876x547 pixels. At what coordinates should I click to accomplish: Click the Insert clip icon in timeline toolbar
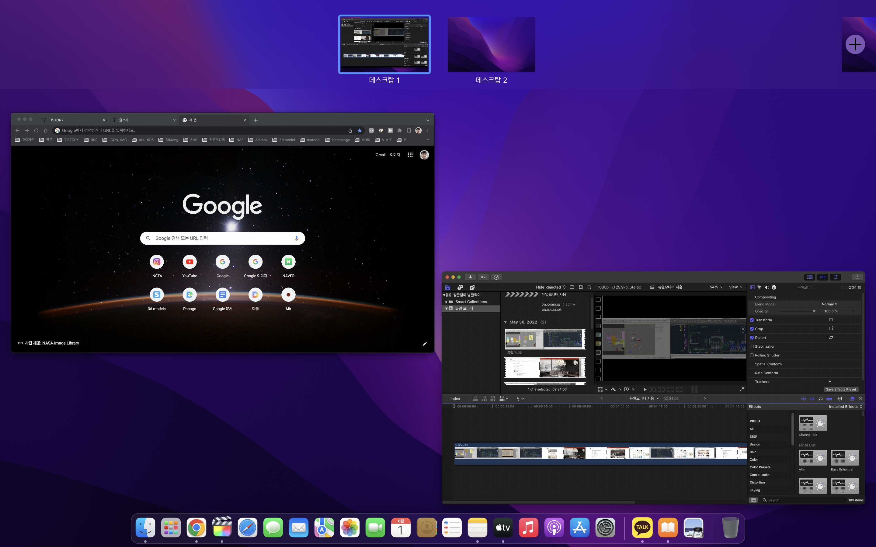(x=484, y=398)
